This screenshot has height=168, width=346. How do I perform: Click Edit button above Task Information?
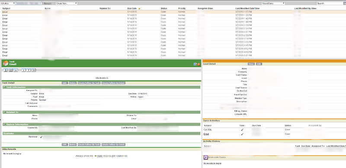click(x=64, y=83)
